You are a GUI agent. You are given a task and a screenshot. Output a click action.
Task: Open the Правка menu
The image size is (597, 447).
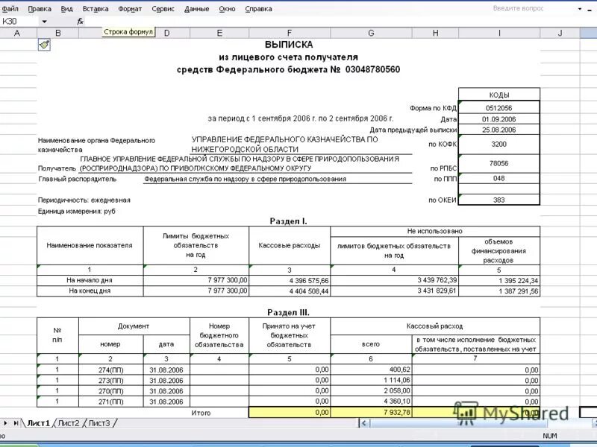[x=40, y=8]
